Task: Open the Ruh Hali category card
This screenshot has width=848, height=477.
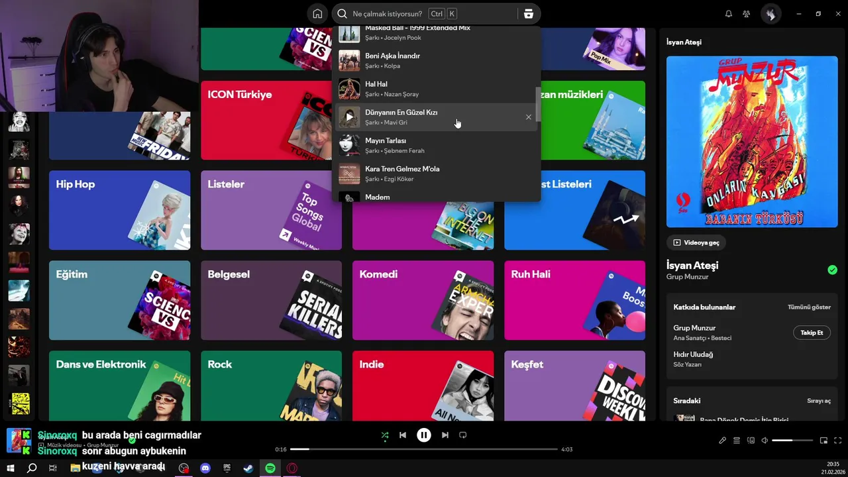Action: [x=574, y=300]
